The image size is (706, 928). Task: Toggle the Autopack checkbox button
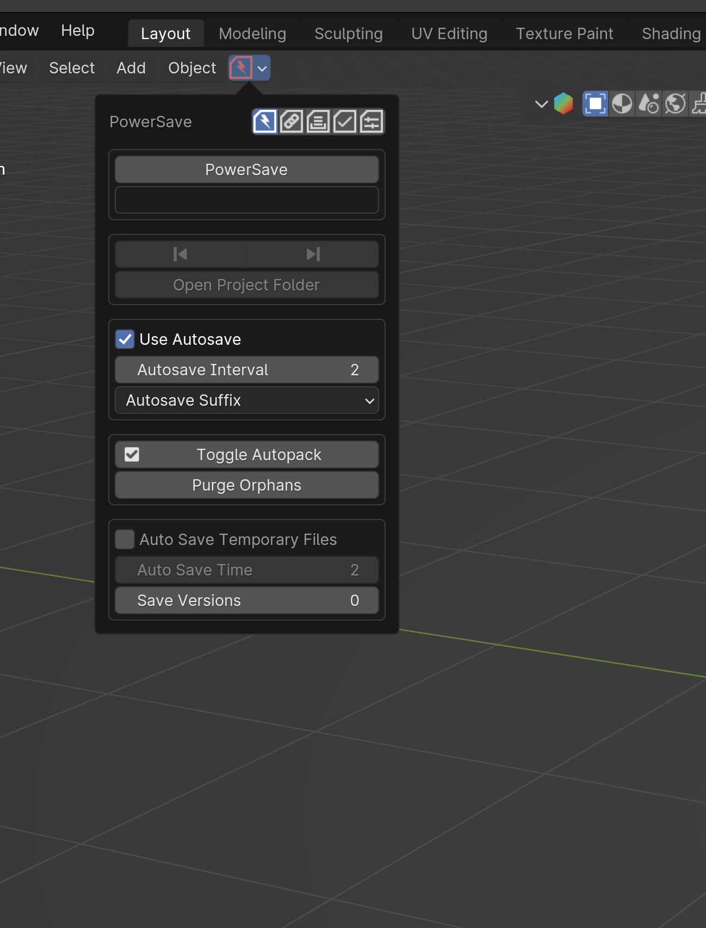pos(247,455)
